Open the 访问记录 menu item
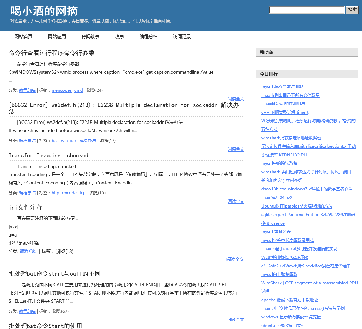 point(182,37)
